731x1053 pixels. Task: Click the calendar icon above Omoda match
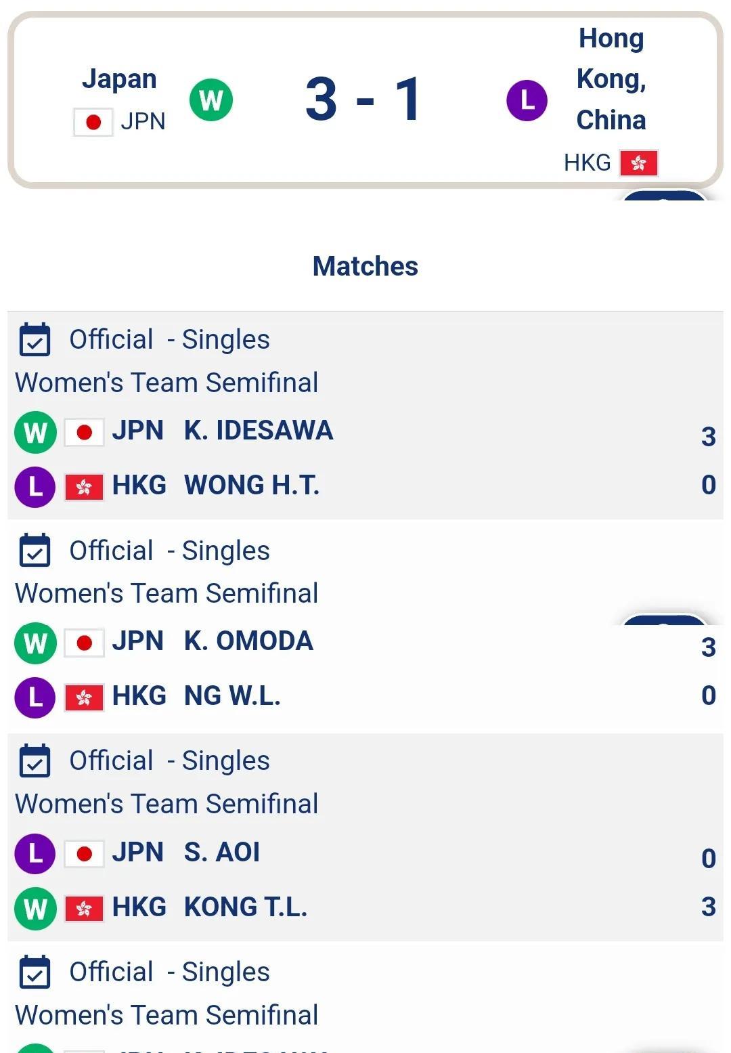coord(35,550)
